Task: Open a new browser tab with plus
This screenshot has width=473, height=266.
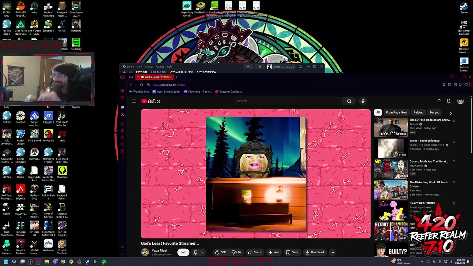Action: pos(176,77)
